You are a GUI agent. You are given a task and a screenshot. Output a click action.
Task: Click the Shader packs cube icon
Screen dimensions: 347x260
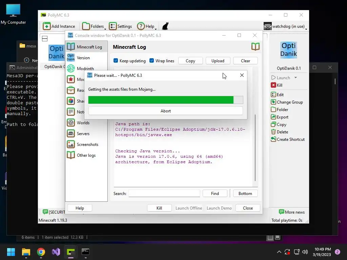(71, 101)
